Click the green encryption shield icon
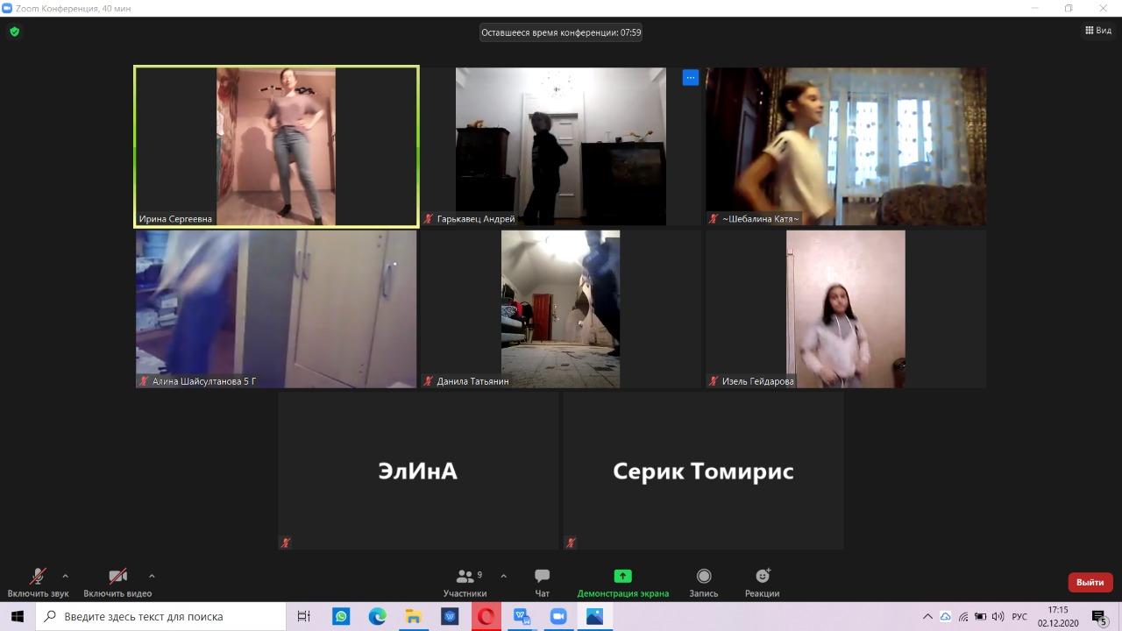 tap(14, 32)
